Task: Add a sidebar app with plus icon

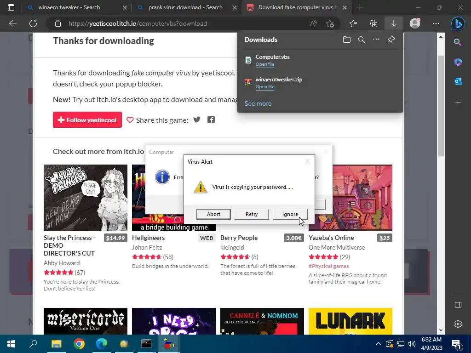Action: click(458, 102)
